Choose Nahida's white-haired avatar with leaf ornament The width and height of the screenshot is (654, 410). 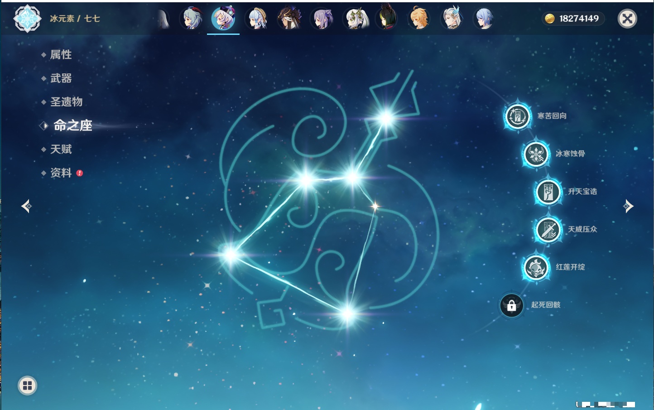[355, 19]
